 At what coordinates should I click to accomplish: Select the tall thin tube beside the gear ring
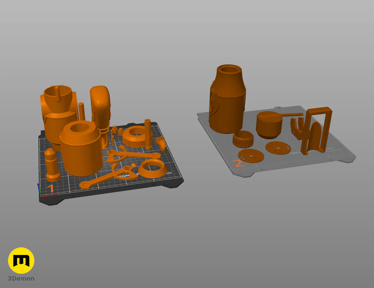point(148,134)
